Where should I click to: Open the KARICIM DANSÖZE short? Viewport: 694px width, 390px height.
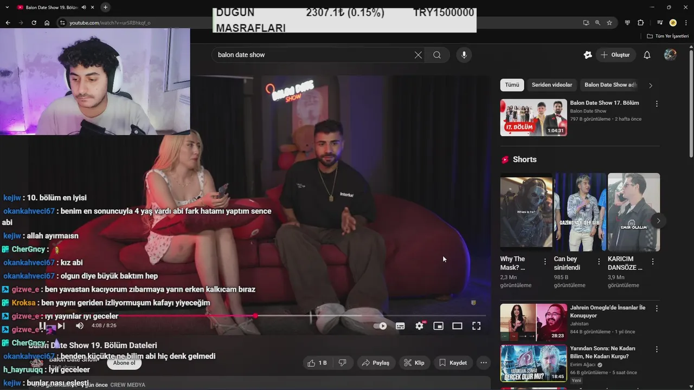click(x=634, y=212)
